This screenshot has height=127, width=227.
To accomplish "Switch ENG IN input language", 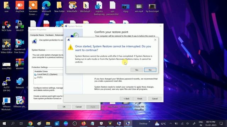I will 201,123.
